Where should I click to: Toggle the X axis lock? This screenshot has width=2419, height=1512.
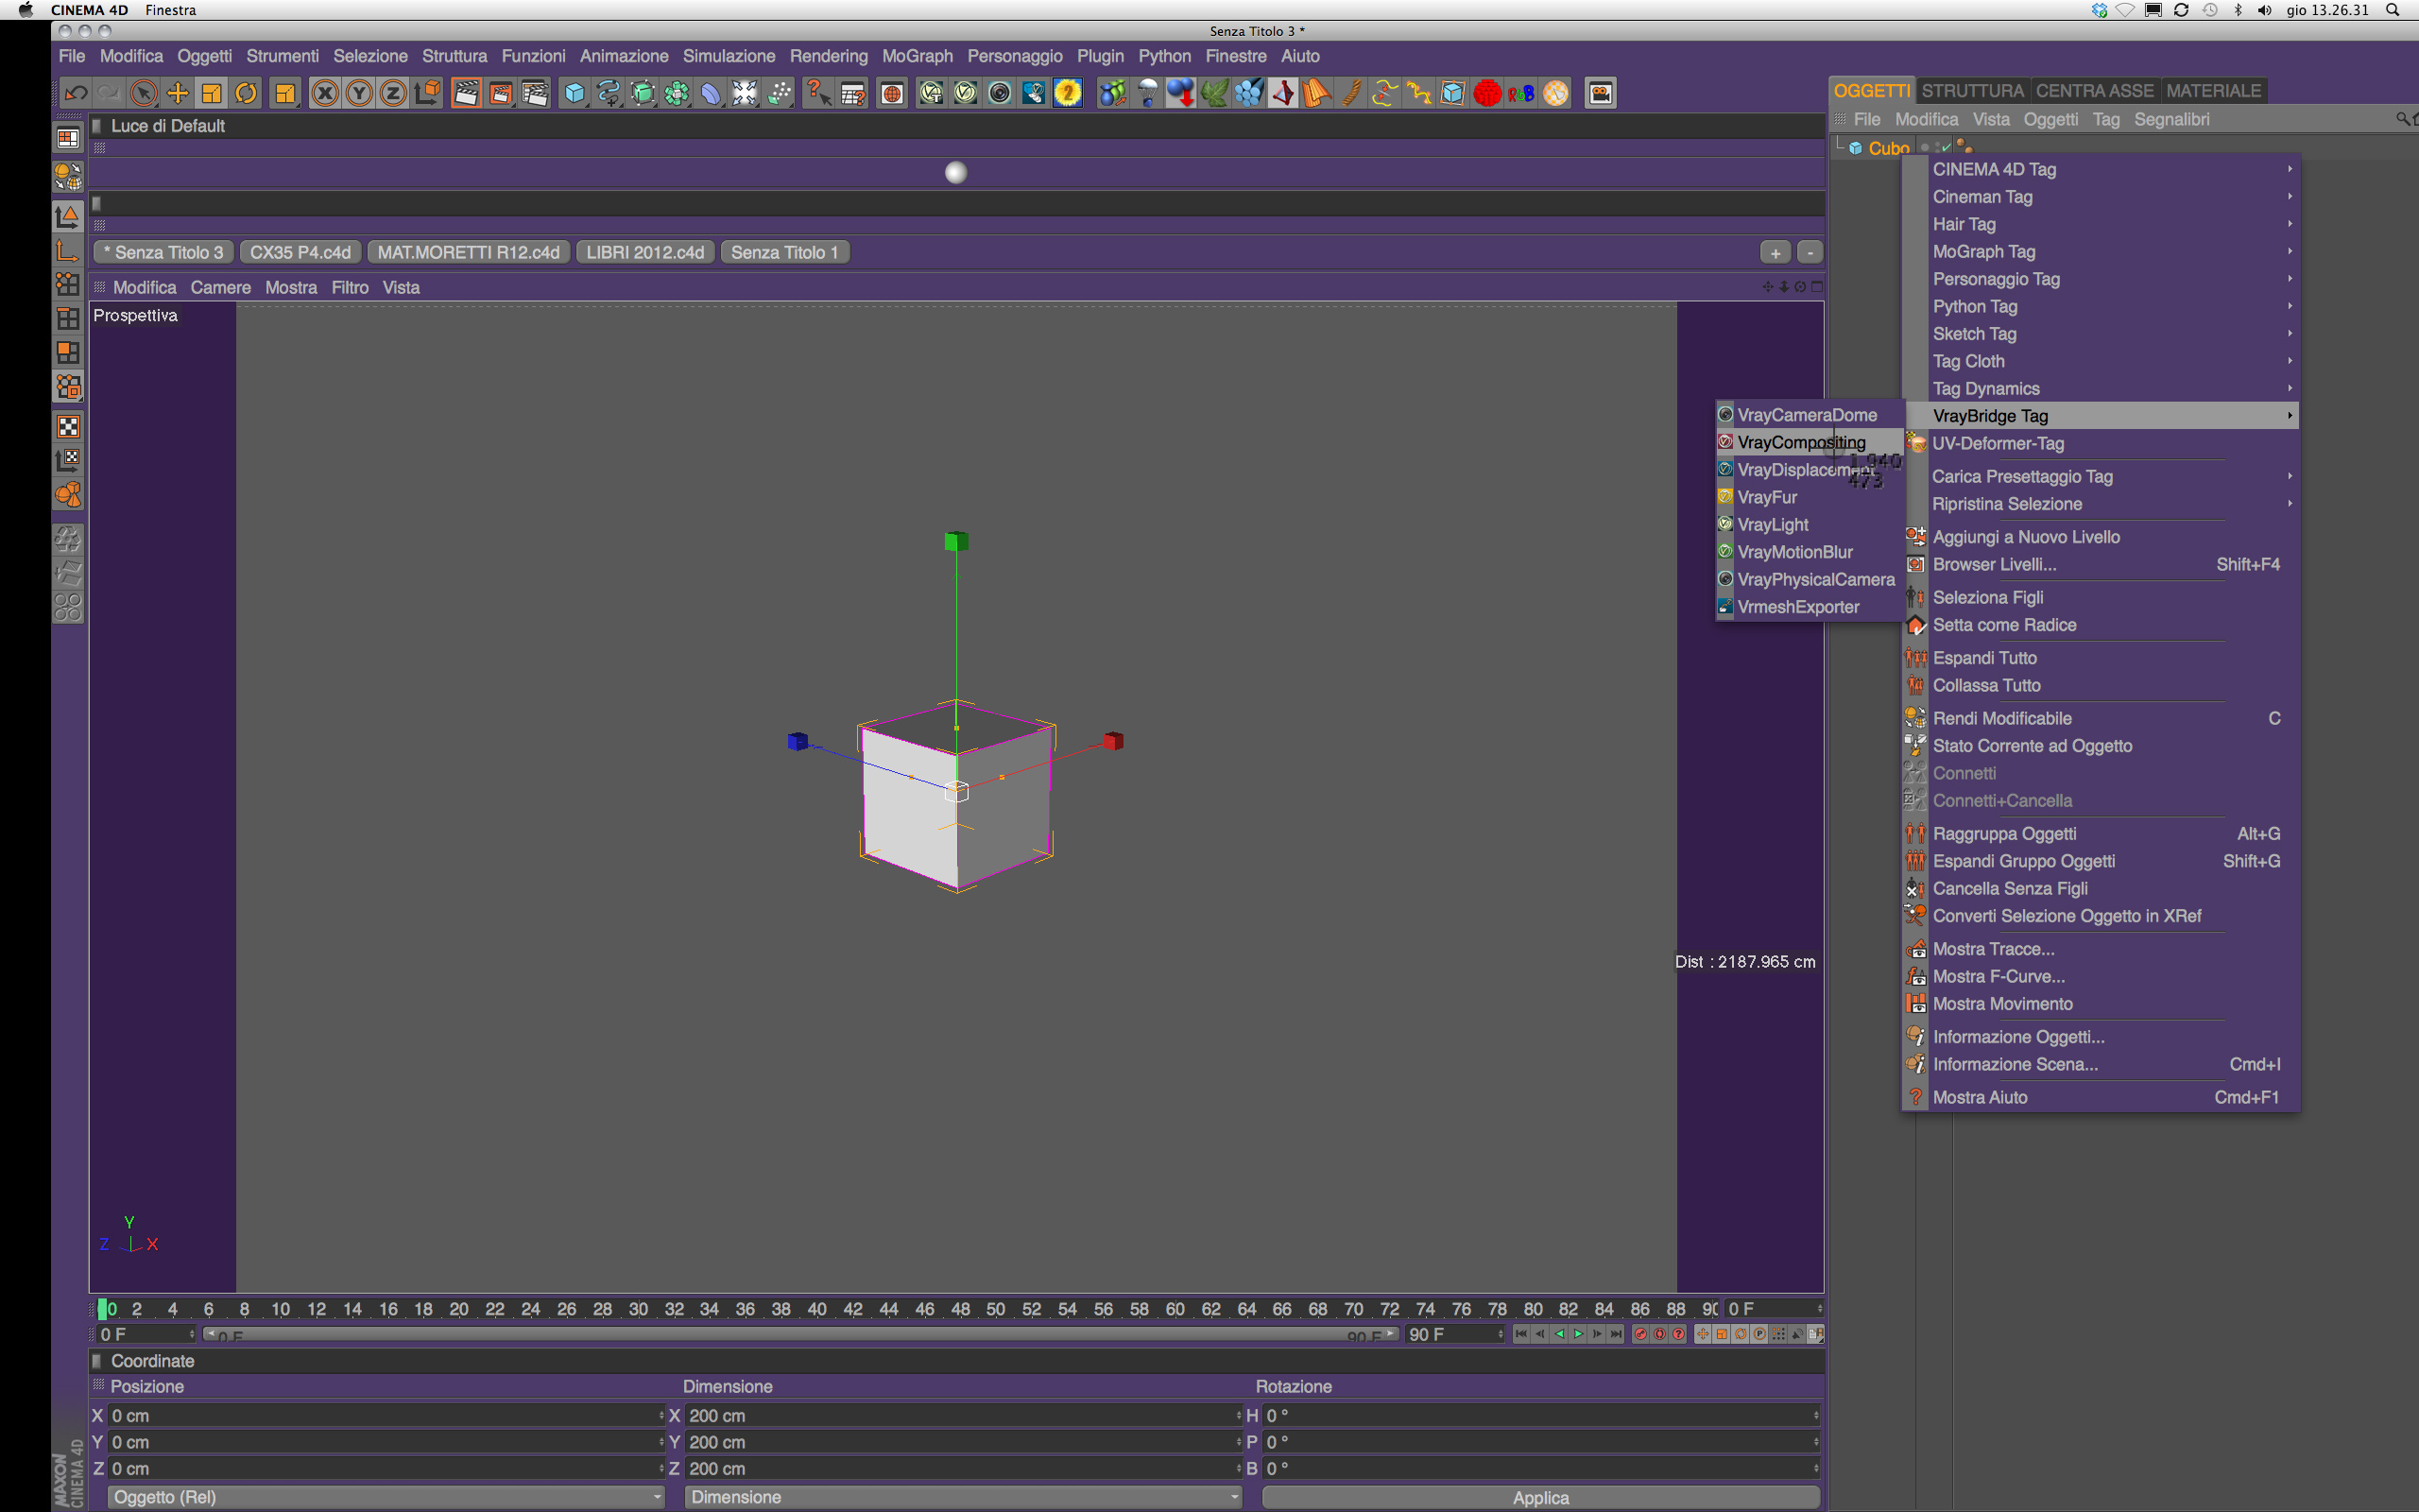tap(325, 93)
